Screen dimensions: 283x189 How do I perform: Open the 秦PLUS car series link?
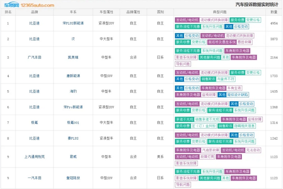[x=73, y=138]
